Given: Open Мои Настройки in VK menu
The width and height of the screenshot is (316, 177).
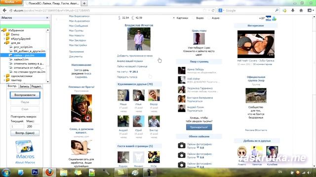Looking at the screenshot, I should click(78, 45).
